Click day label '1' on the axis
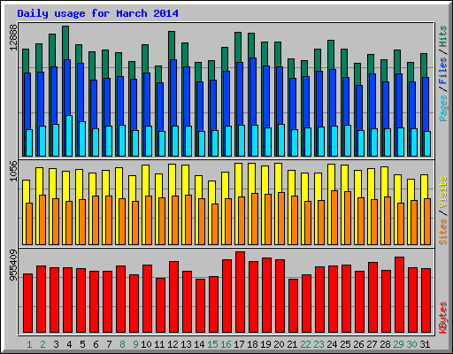The width and height of the screenshot is (453, 354). coord(29,344)
